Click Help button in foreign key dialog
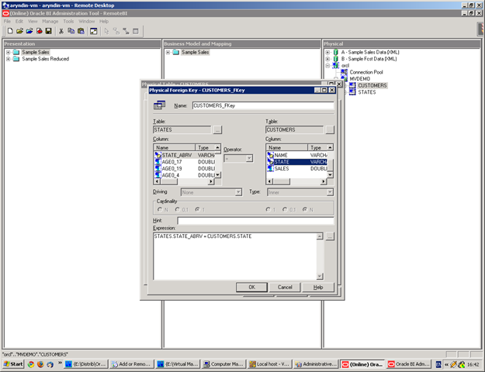The width and height of the screenshot is (485, 372). 318,287
